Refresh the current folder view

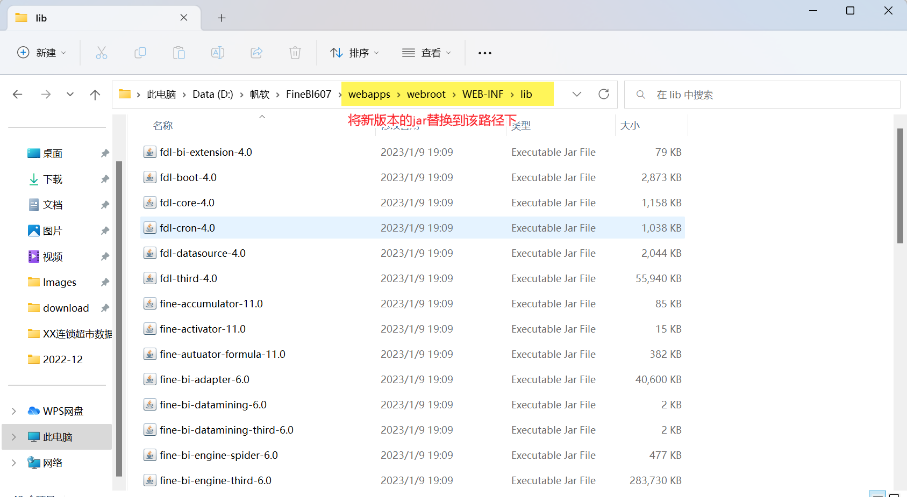point(604,94)
